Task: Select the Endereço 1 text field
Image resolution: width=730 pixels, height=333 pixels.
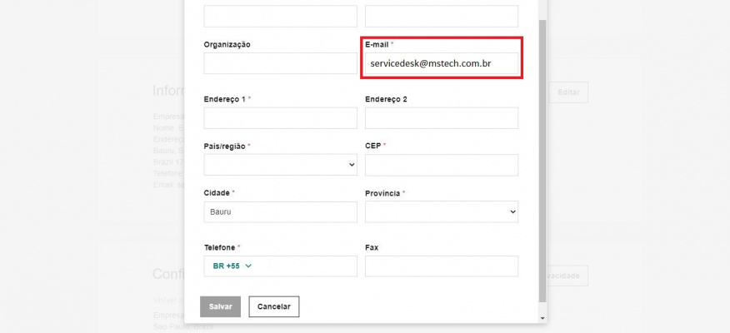Action: (x=280, y=118)
